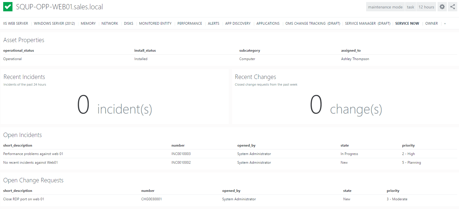This screenshot has width=459, height=209.
Task: Switch to the IIS Web Server tab
Action: (x=16, y=24)
